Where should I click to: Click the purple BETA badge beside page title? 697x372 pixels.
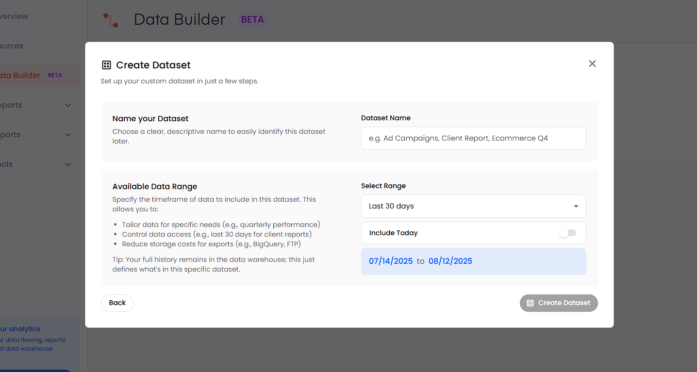point(252,20)
